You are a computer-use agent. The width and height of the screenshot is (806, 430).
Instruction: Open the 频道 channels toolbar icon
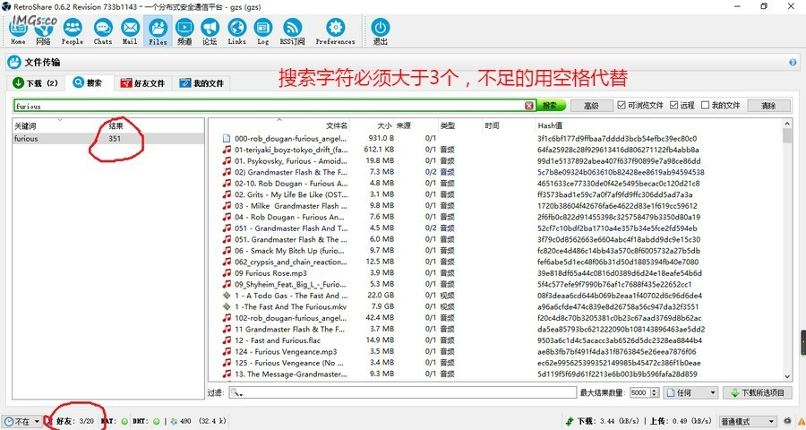184,30
